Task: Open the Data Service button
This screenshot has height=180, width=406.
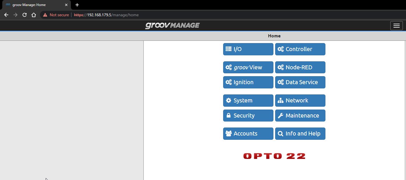Action: point(300,82)
